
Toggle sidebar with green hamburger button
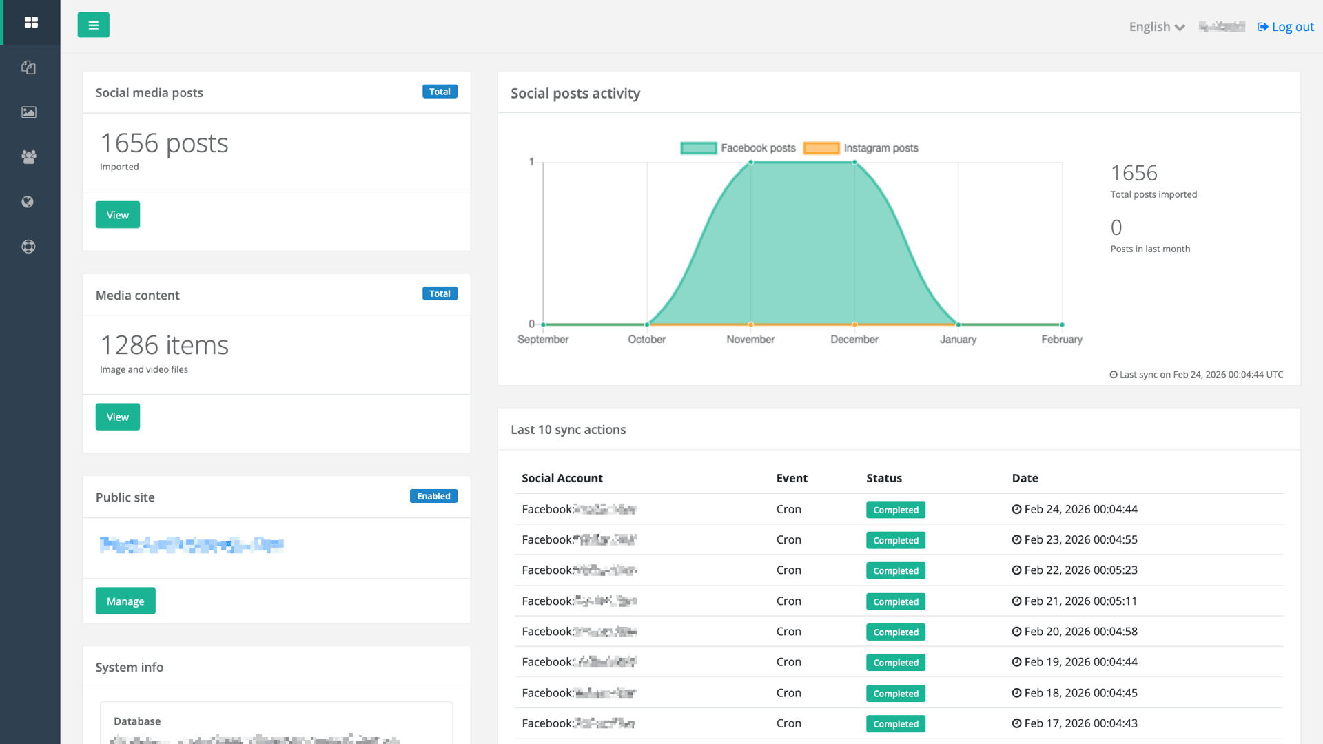coord(93,25)
